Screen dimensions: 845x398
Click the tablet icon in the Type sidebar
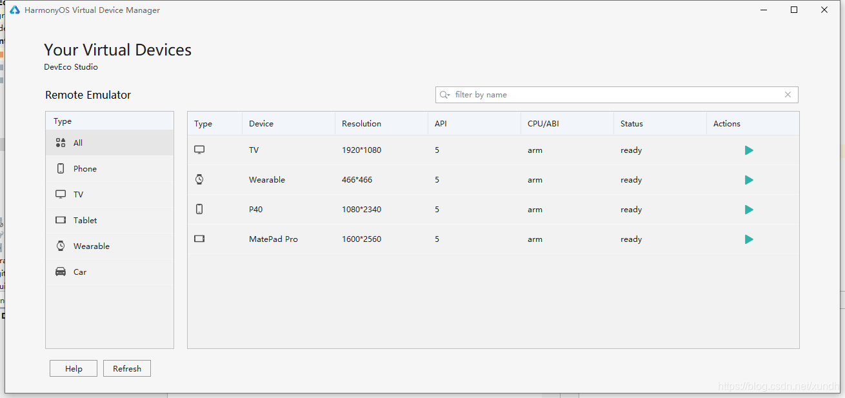coord(61,220)
